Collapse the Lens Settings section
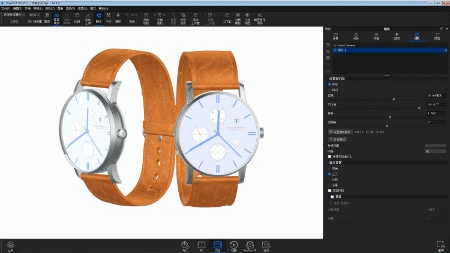The height and width of the screenshot is (253, 450). (x=328, y=162)
